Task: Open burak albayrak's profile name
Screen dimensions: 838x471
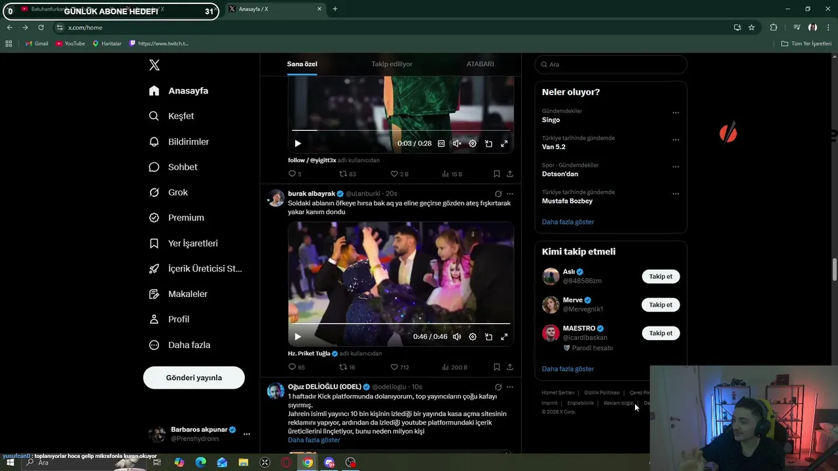Action: pos(312,194)
